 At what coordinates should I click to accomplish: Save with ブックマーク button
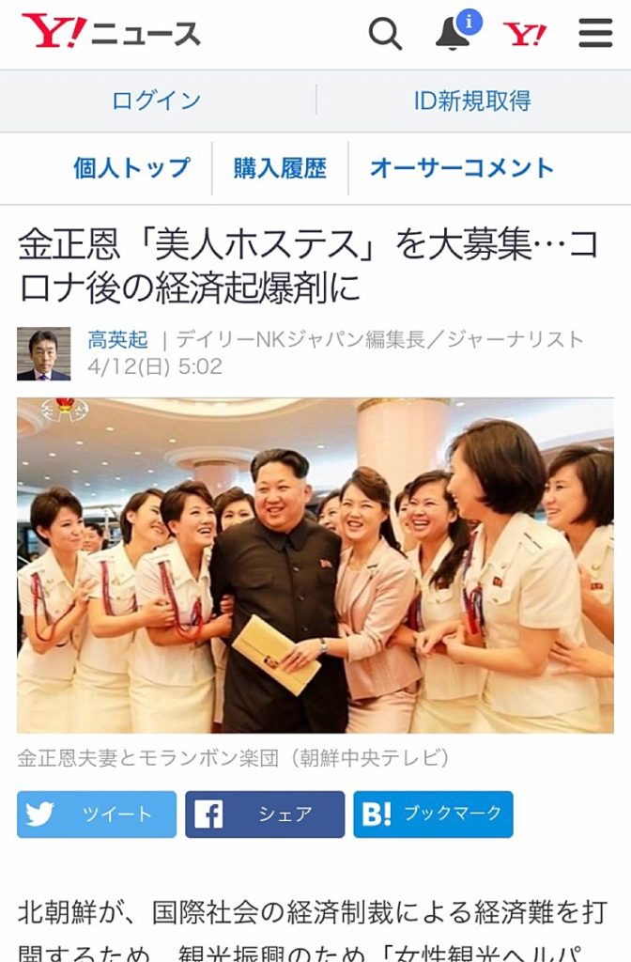(x=433, y=815)
